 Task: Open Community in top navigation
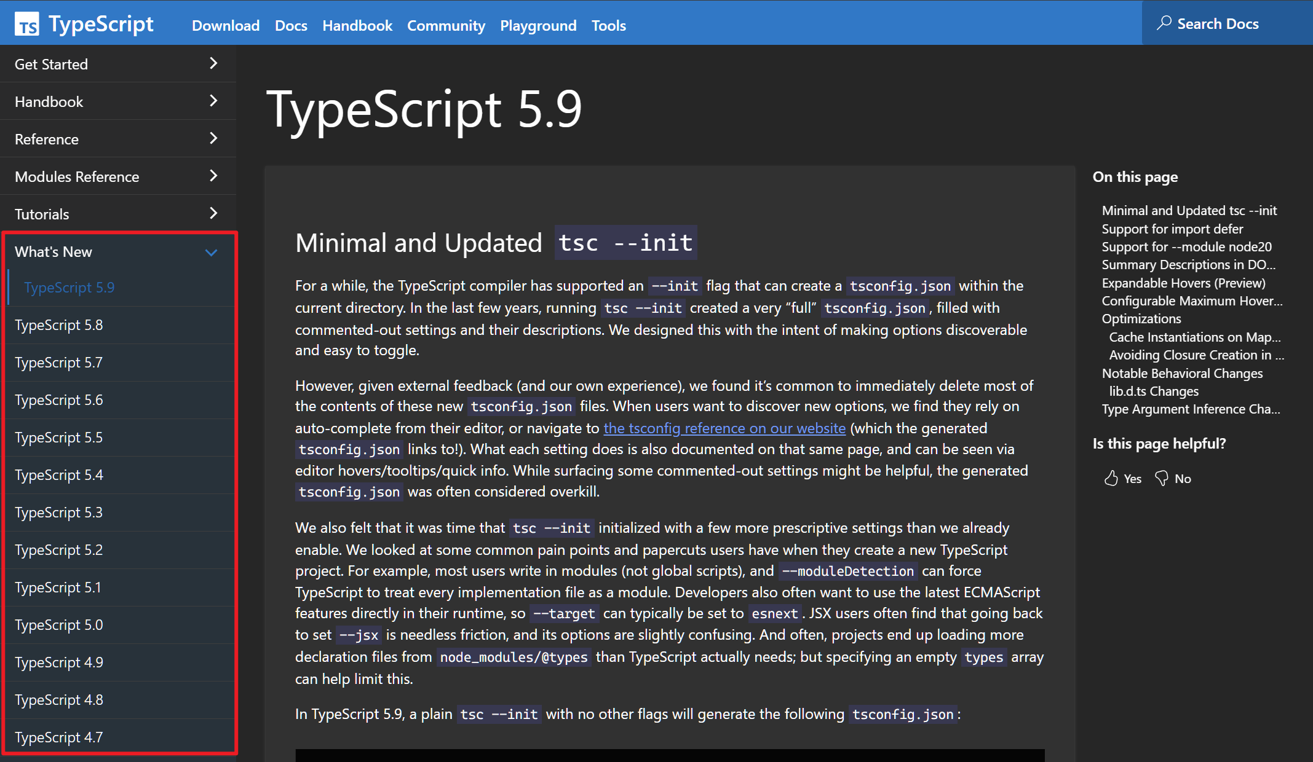[446, 25]
